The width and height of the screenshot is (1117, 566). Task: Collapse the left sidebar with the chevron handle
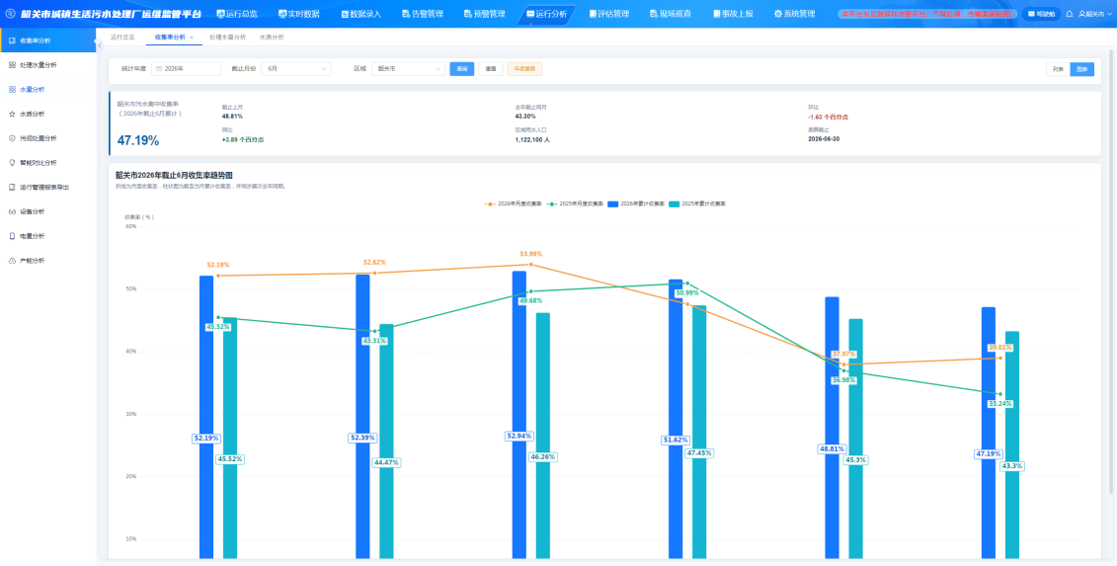99,44
